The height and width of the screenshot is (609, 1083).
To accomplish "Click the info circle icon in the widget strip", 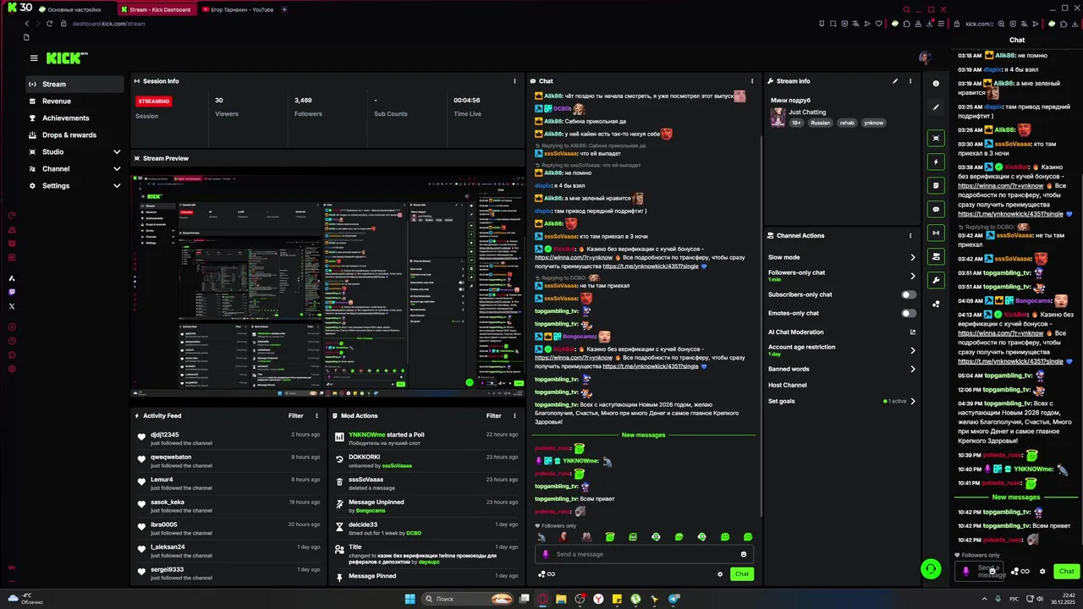I will pos(936,84).
